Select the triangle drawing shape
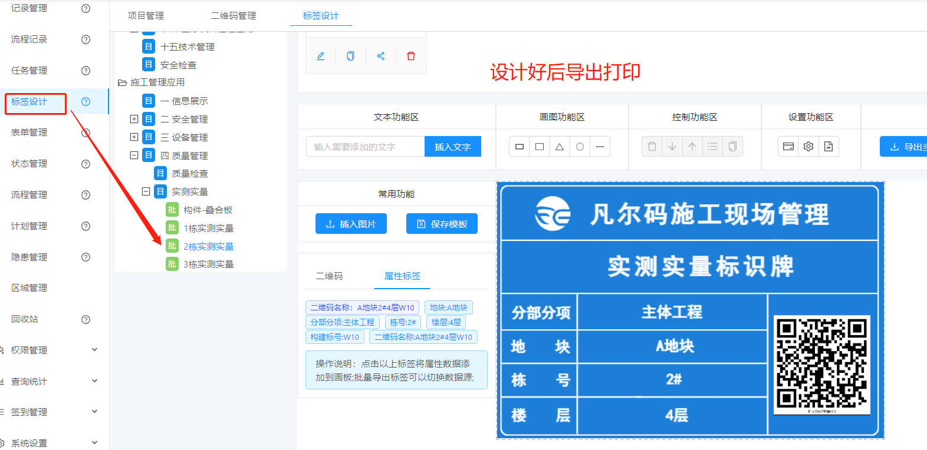Screen dimensions: 927x450 pyautogui.click(x=560, y=147)
